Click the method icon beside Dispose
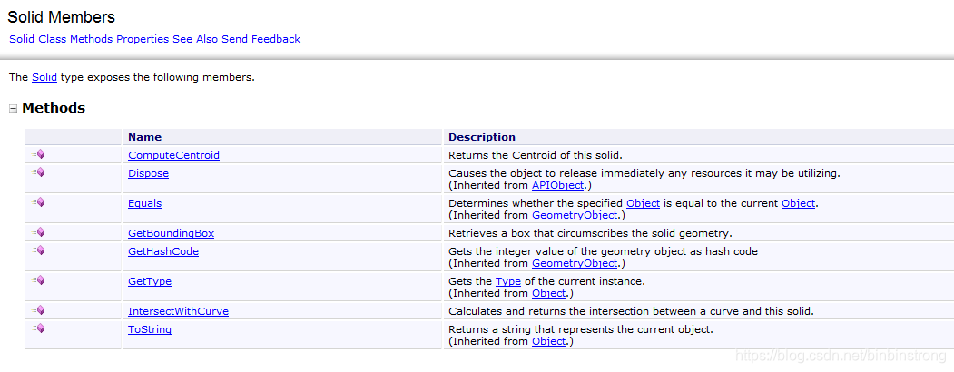 tap(39, 172)
